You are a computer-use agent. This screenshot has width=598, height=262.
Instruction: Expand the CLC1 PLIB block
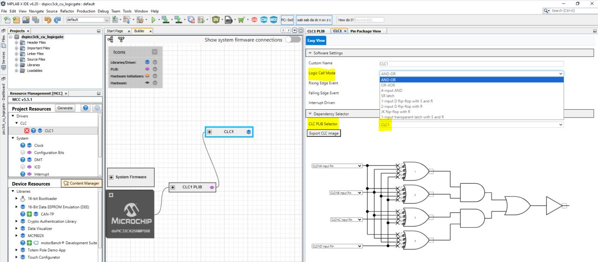(x=172, y=187)
